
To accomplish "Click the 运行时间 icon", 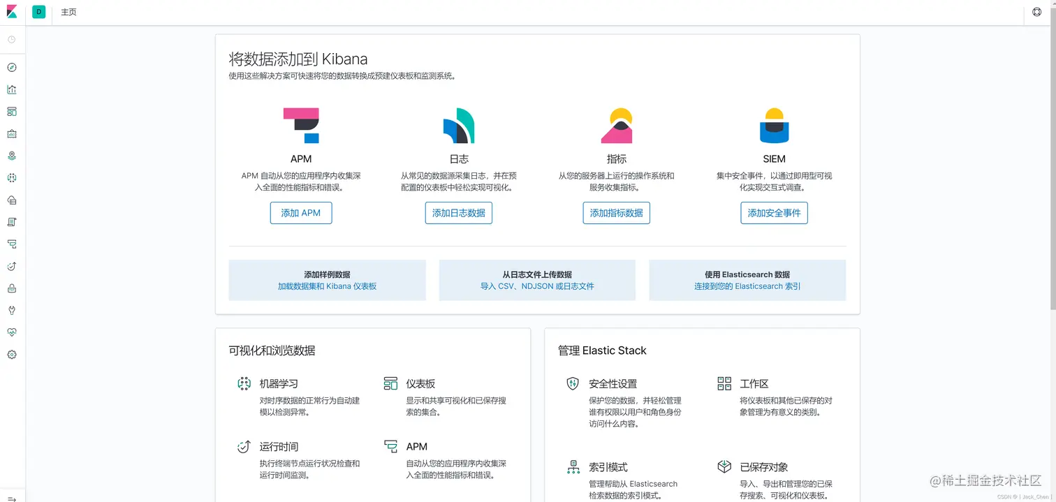I will 244,446.
